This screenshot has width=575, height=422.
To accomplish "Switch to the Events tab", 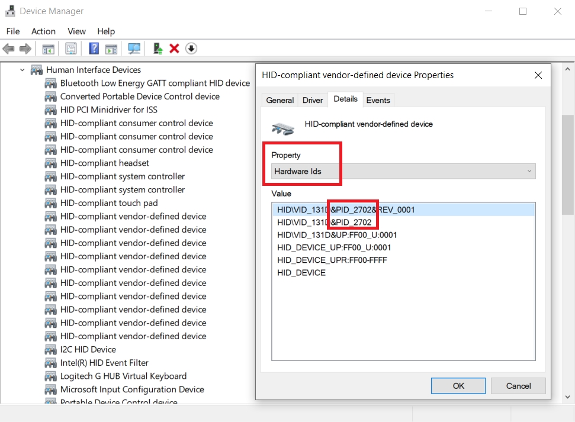I will click(x=378, y=100).
